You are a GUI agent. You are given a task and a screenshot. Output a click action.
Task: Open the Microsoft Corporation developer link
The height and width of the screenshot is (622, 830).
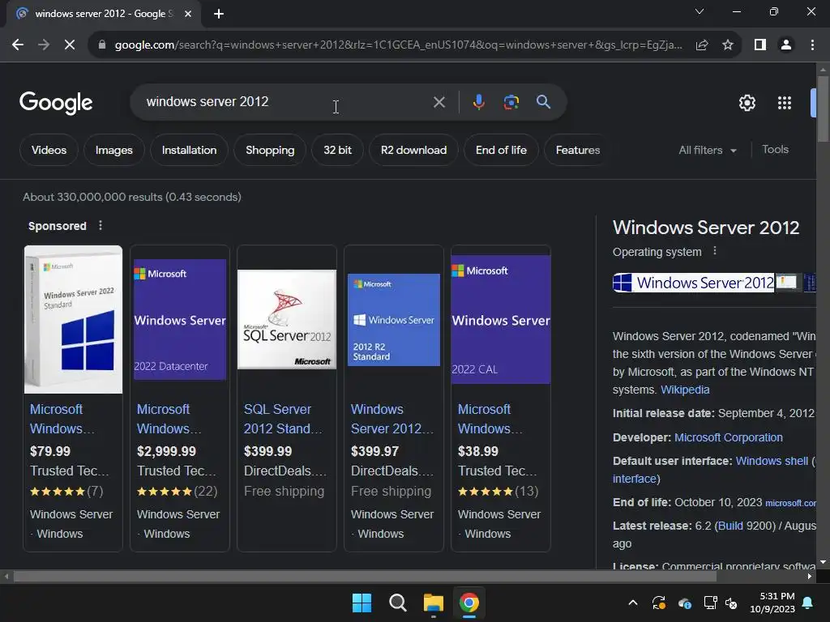coord(729,437)
